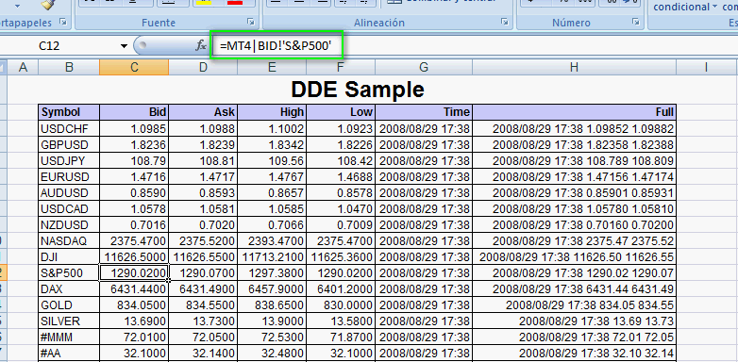
Task: Click the DAX low value 6401.2000
Action: coord(341,289)
